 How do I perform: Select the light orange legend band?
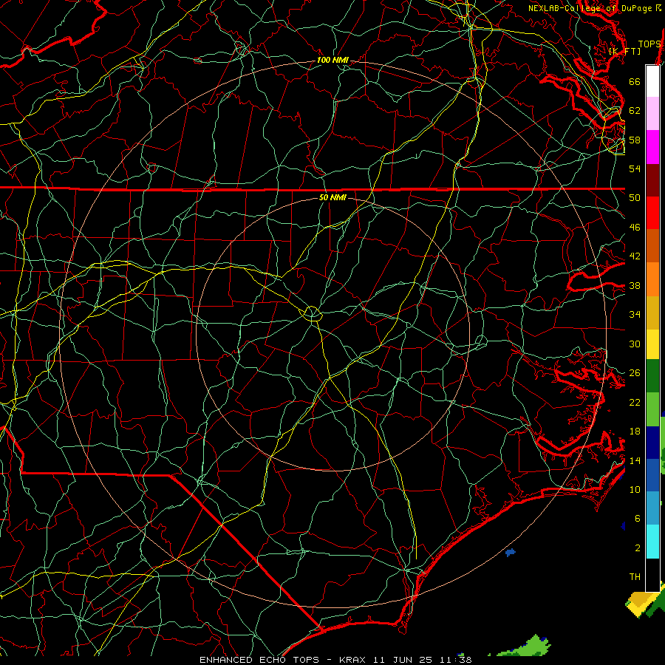click(652, 279)
